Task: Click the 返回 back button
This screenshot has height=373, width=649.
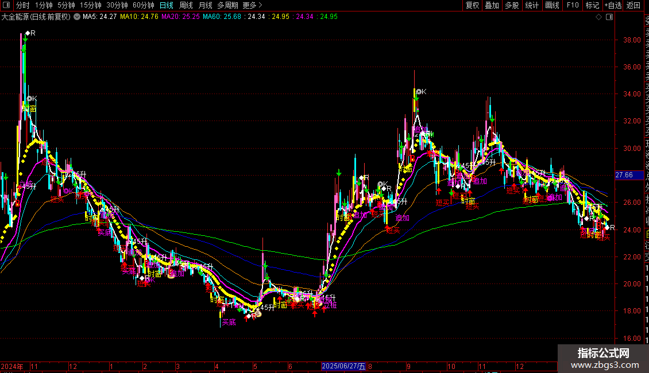Action: click(x=633, y=5)
